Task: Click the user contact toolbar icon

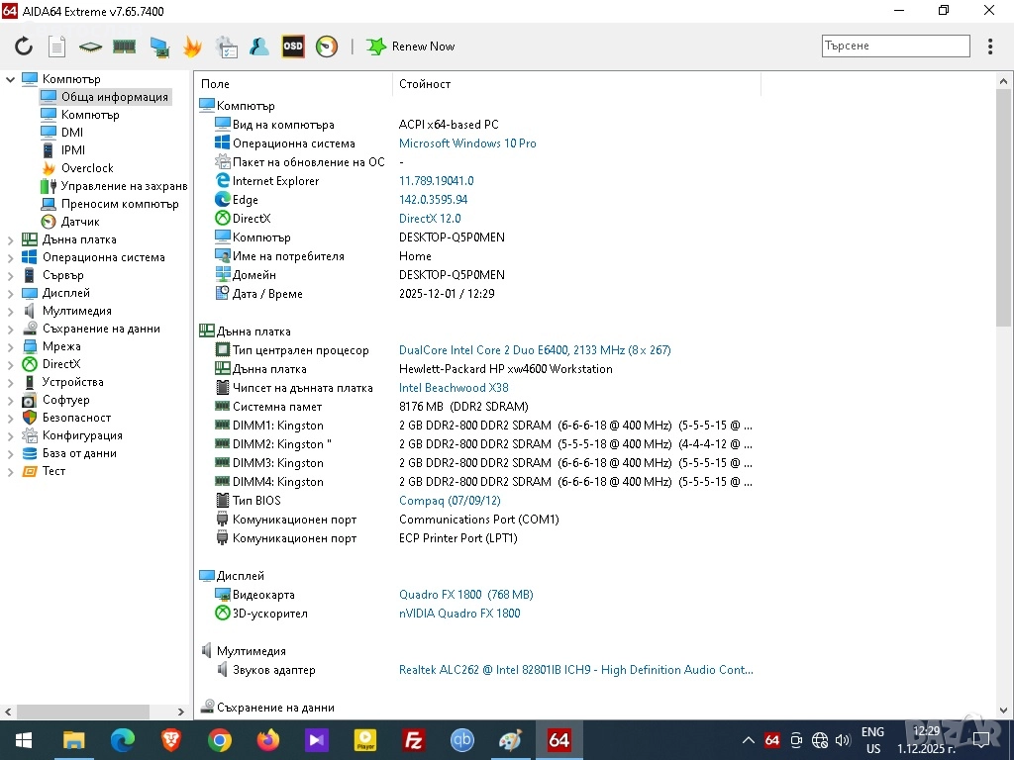Action: pos(259,47)
